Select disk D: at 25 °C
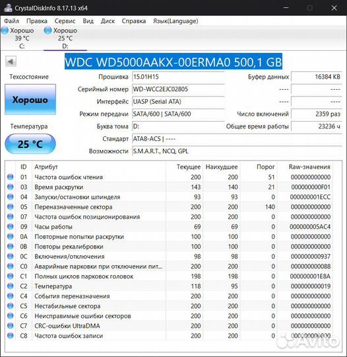The width and height of the screenshot is (347, 357). tap(65, 38)
